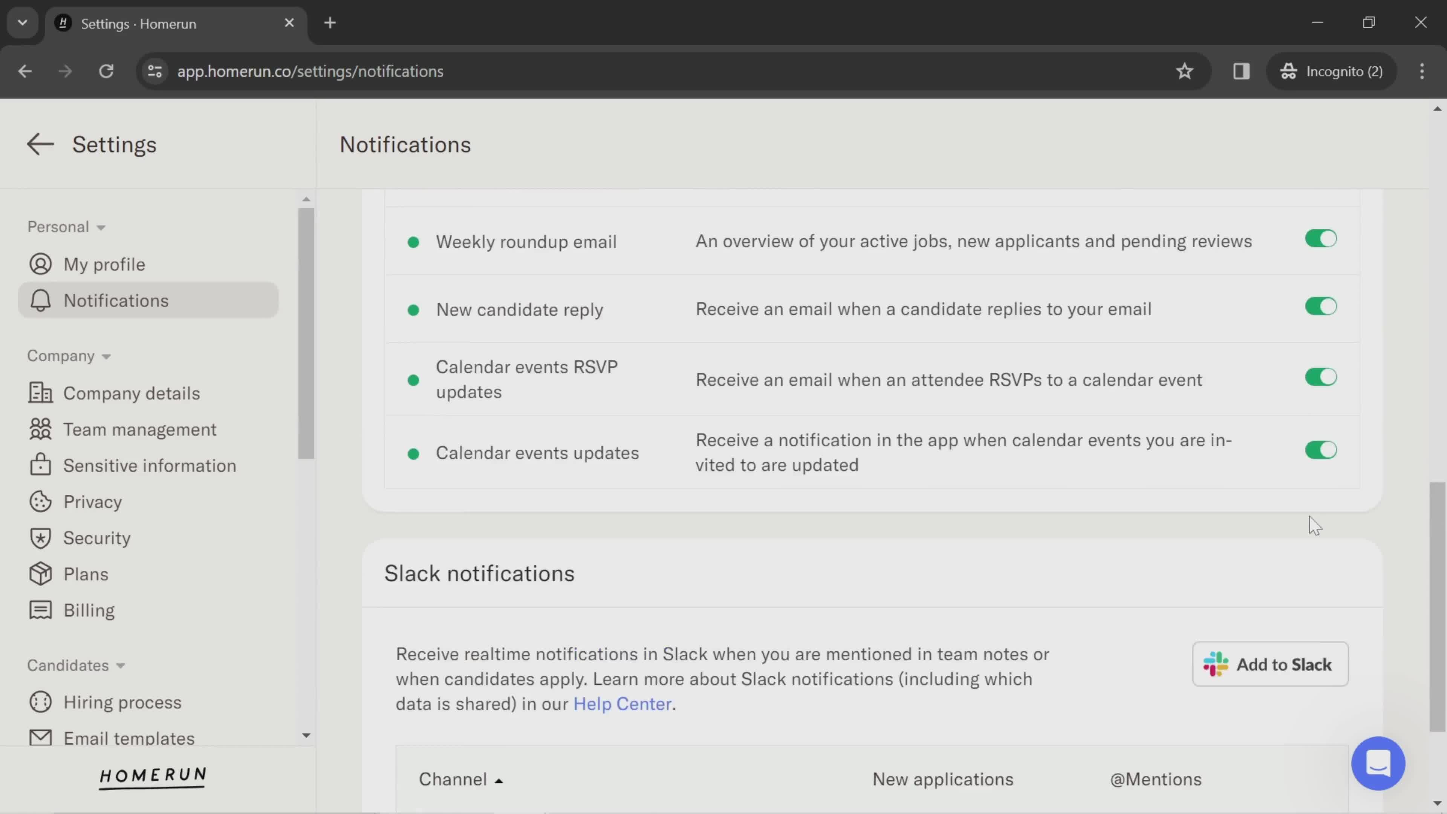The width and height of the screenshot is (1447, 814).
Task: Bookmark this page with star icon
Action: 1184,71
